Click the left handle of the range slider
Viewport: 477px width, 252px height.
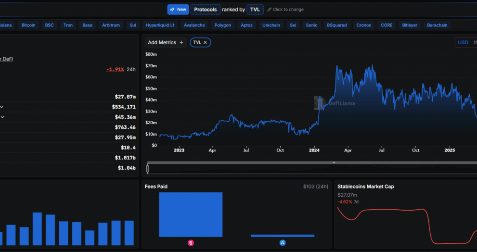coord(148,169)
